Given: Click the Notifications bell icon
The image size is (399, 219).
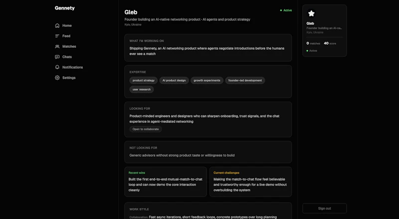Looking at the screenshot, I should (x=57, y=67).
